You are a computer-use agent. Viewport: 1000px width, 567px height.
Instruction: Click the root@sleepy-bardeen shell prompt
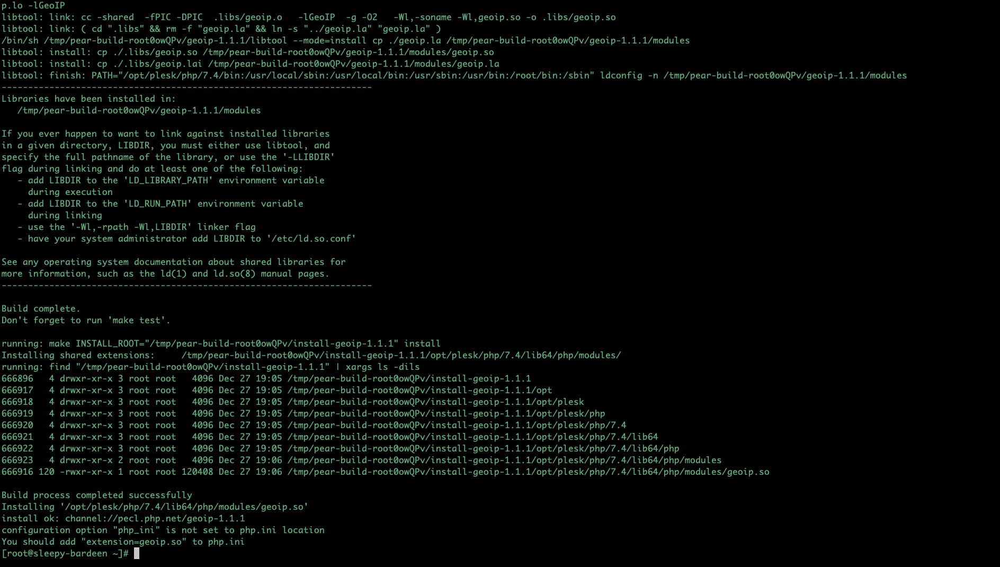pos(65,554)
